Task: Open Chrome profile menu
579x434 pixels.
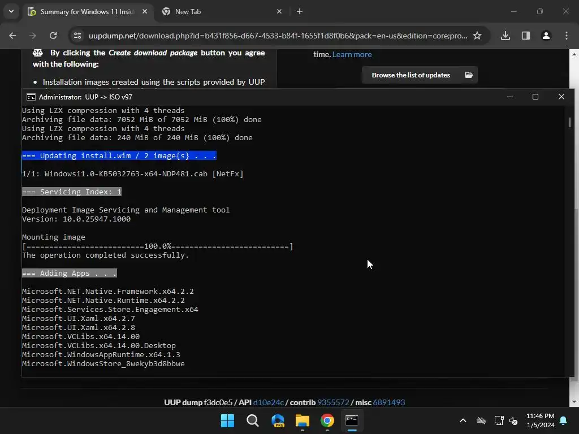Action: pos(546,36)
